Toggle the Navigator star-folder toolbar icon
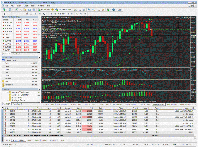Screen dimensions: 198x147 point(25,10)
